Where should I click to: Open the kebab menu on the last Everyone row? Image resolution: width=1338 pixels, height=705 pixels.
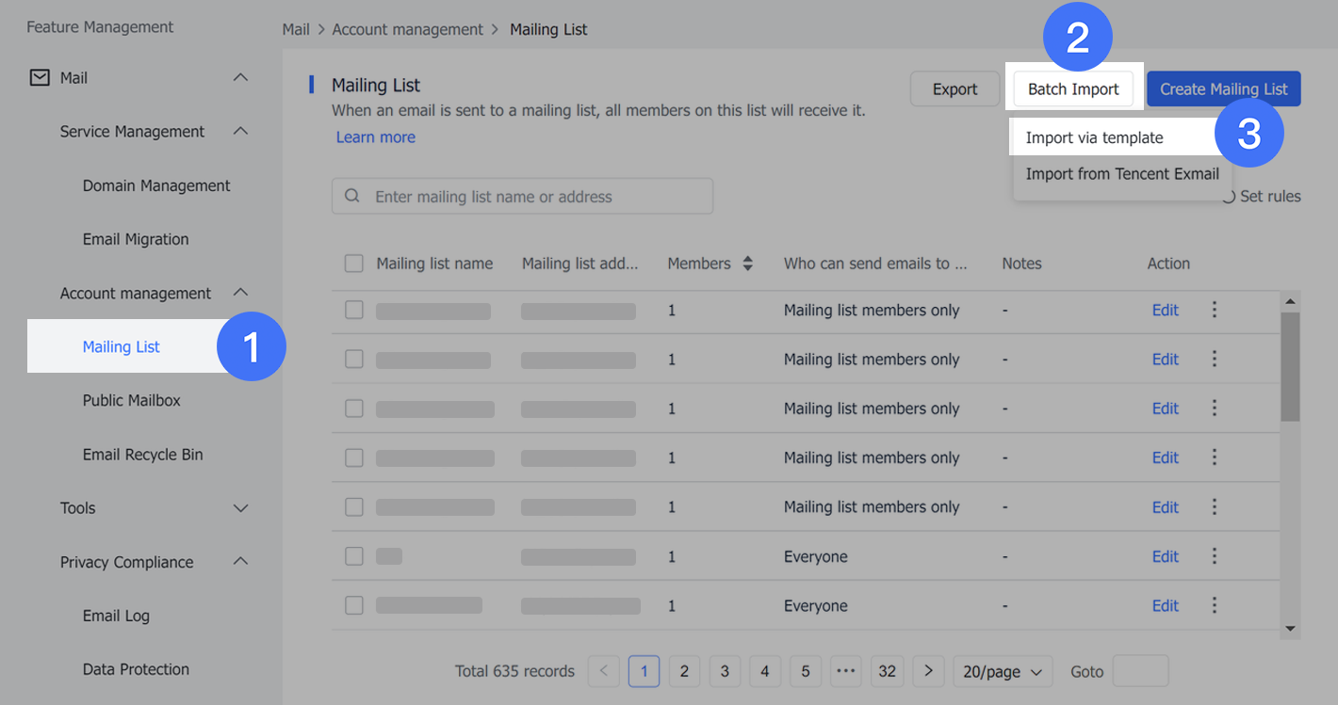pyautogui.click(x=1215, y=605)
